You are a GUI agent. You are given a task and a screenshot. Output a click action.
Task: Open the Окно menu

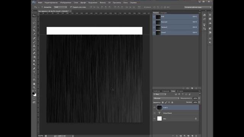(125, 3)
